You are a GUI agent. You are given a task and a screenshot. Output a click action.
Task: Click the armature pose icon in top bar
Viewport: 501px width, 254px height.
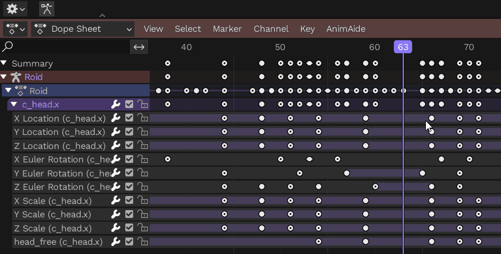point(46,9)
